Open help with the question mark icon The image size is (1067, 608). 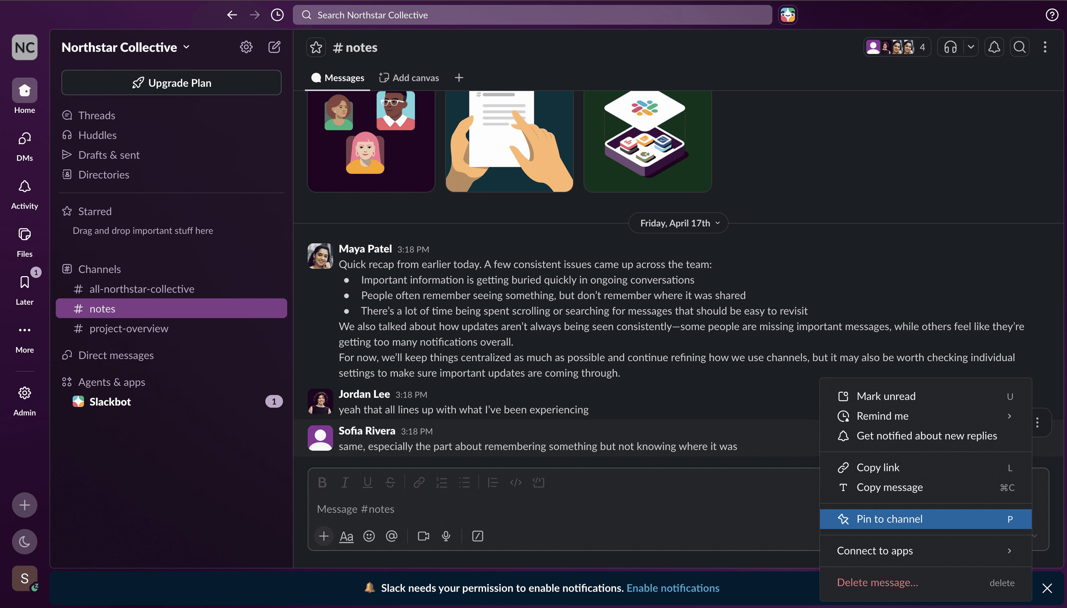(x=1051, y=15)
